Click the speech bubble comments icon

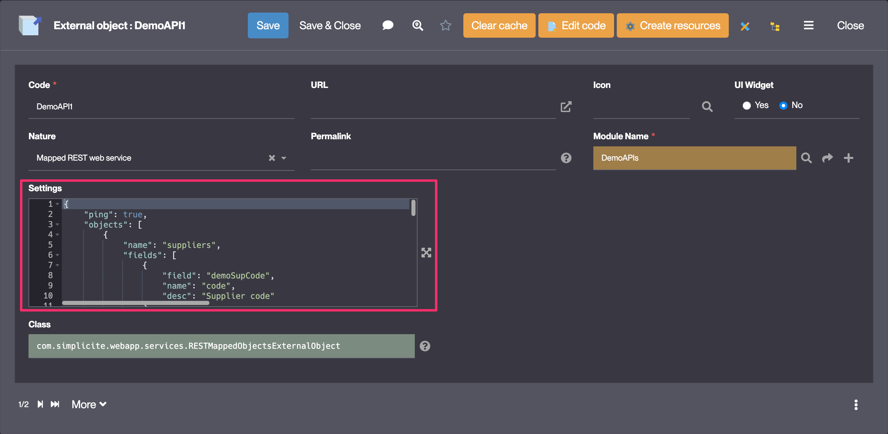[x=387, y=25]
